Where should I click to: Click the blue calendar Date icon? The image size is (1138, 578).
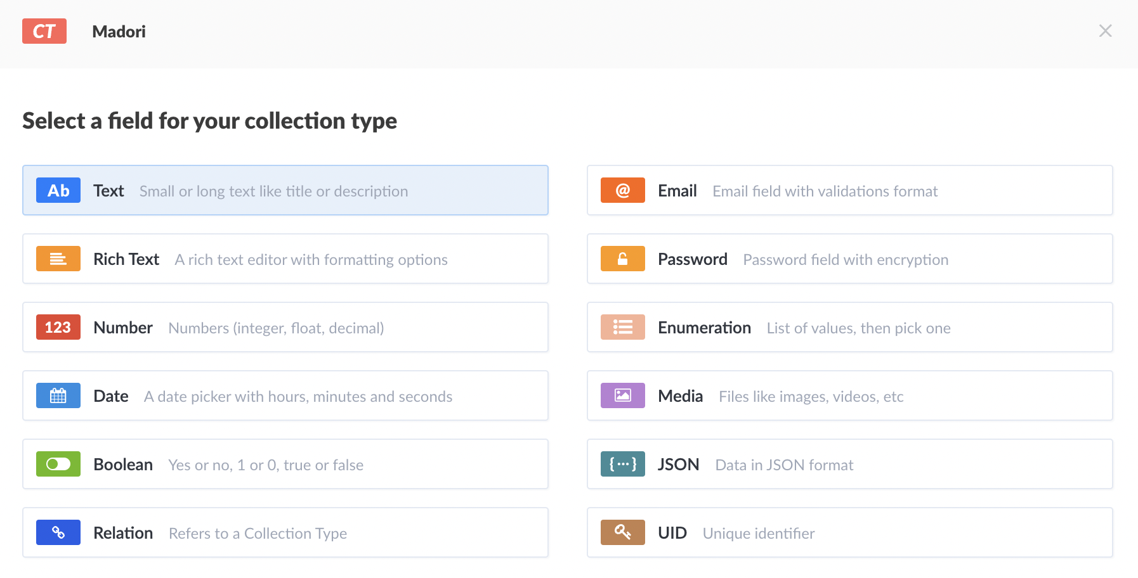58,395
